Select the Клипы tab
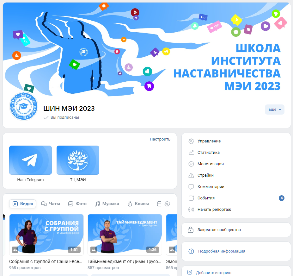This screenshot has height=276, width=293. [x=138, y=204]
